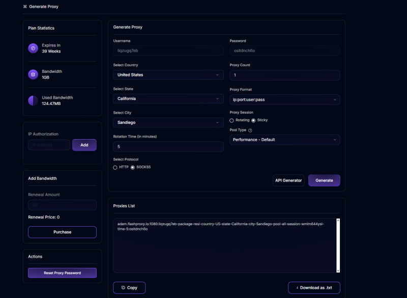This screenshot has width=407, height=298.
Task: Open the Select City dropdown showing Sandiego
Action: 168,122
